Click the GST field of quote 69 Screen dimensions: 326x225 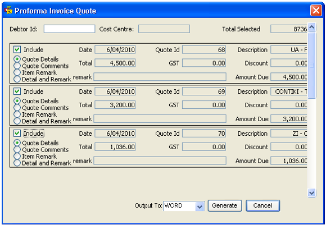coord(204,105)
